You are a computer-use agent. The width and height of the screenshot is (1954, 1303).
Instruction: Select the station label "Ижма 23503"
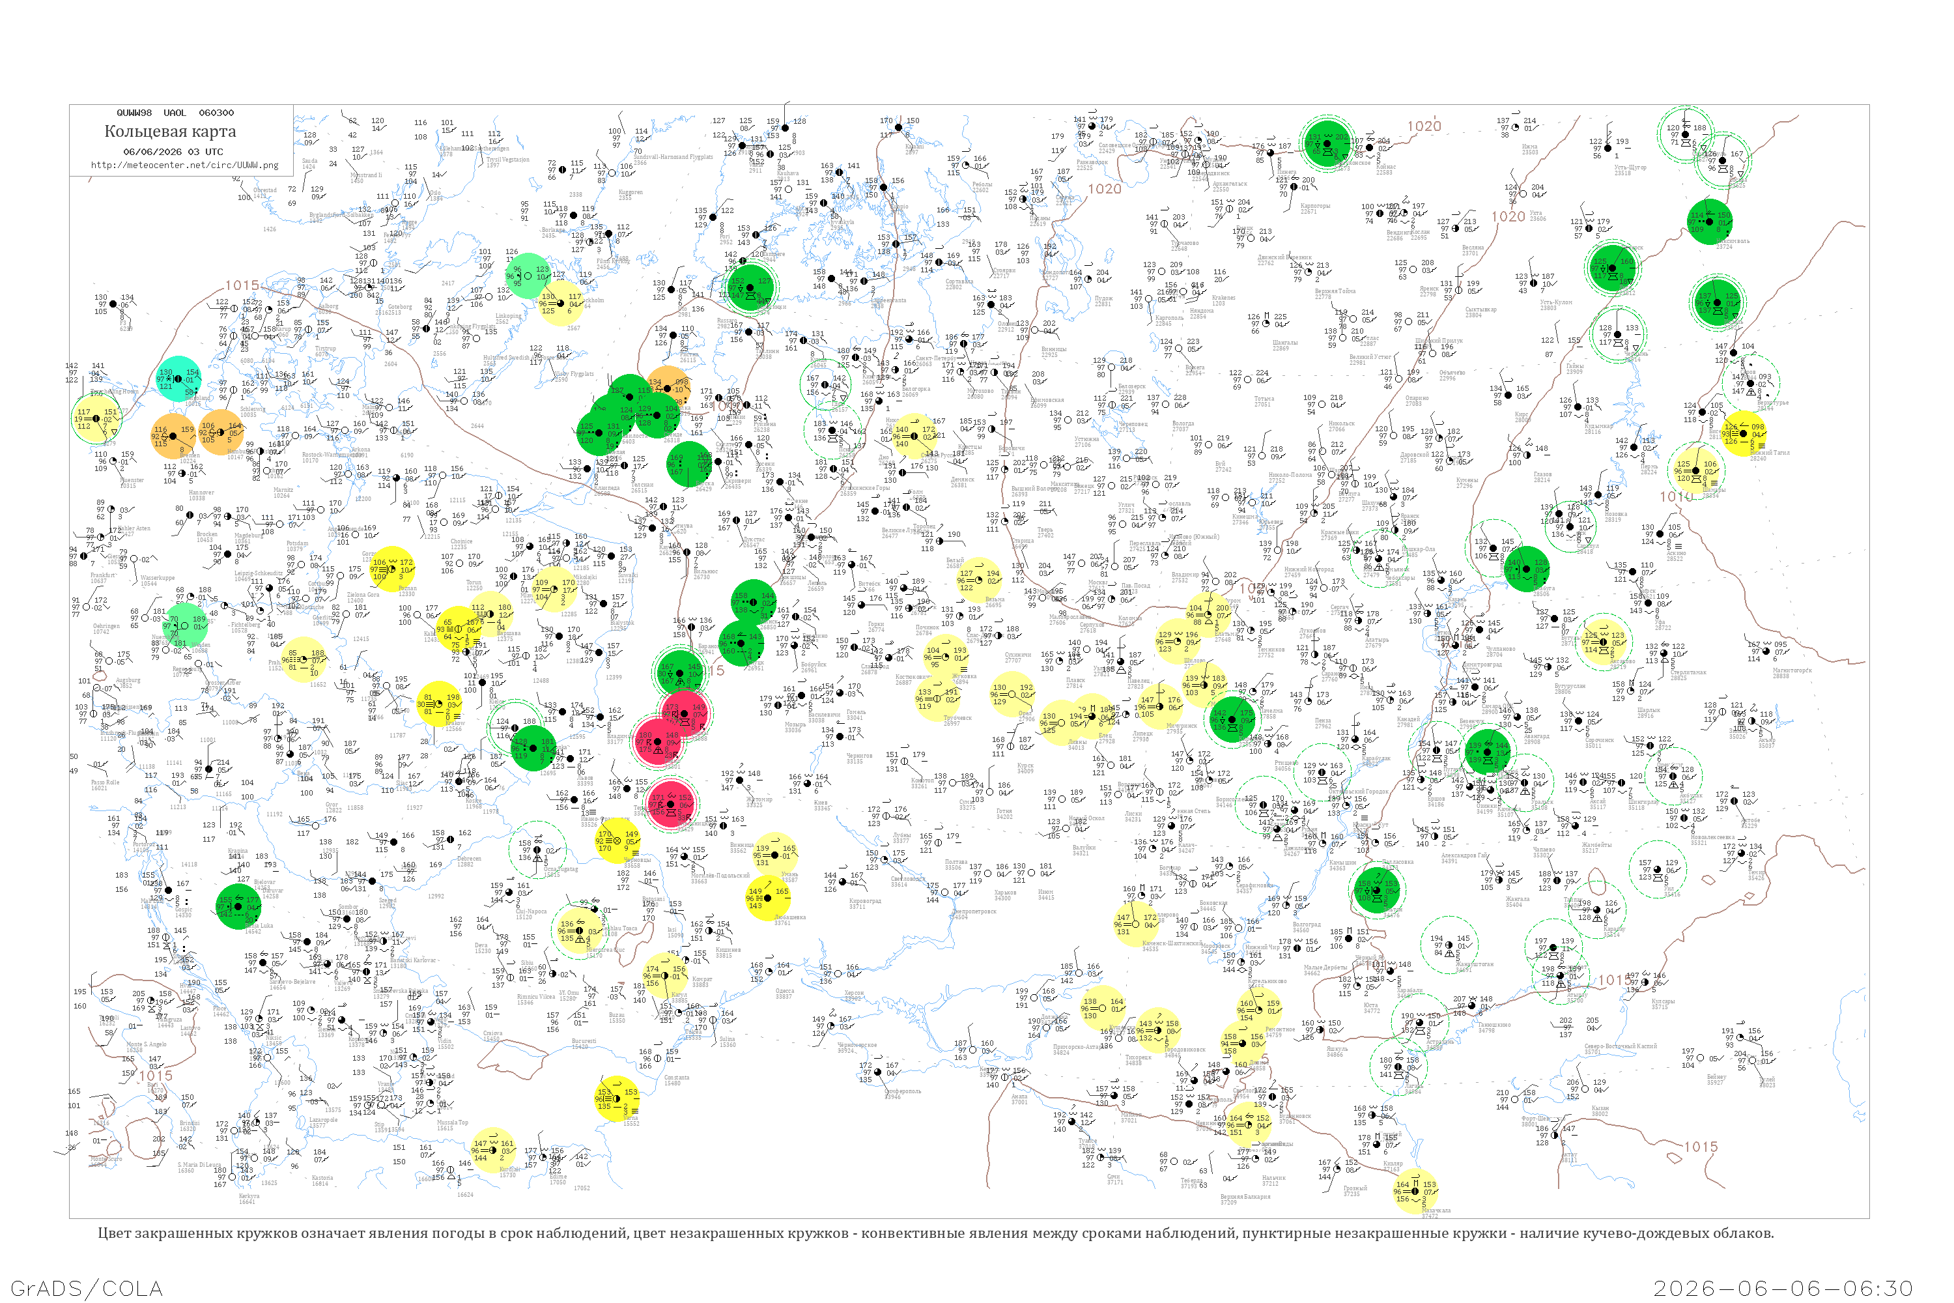[x=1529, y=150]
